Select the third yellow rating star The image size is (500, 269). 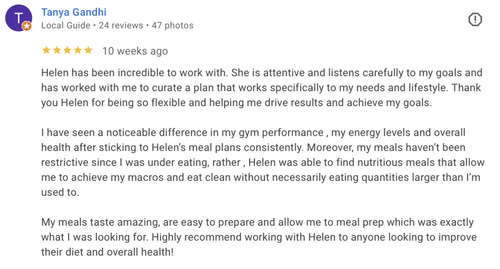coord(67,50)
